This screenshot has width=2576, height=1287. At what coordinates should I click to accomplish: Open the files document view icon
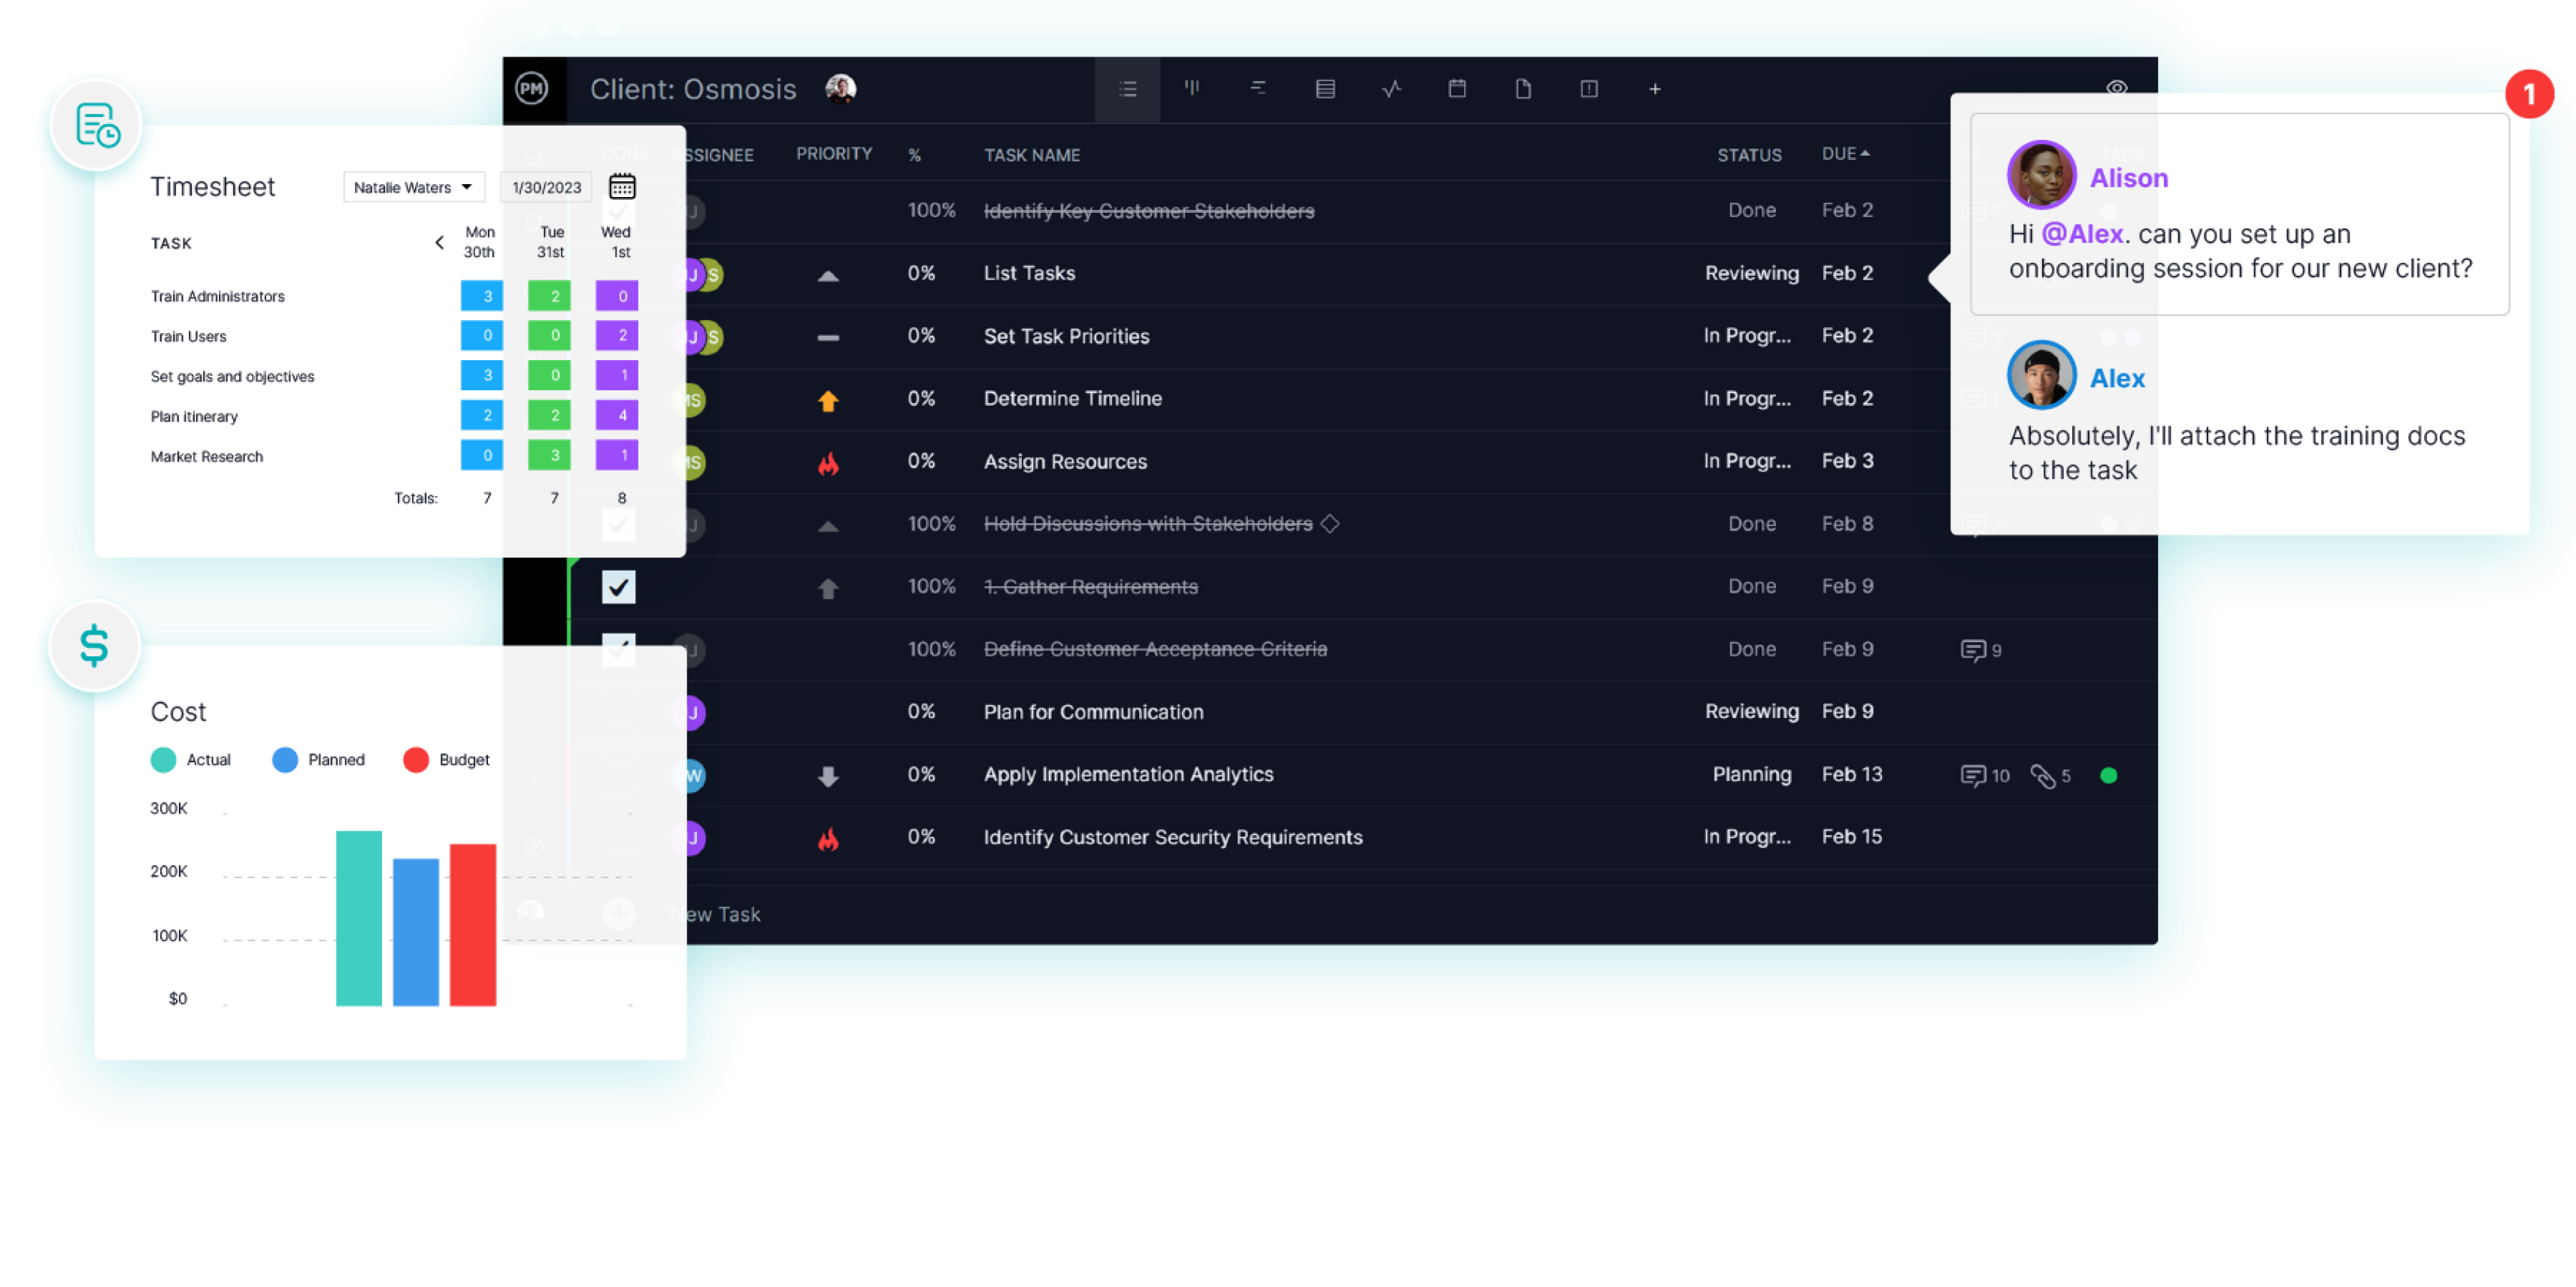1523,88
